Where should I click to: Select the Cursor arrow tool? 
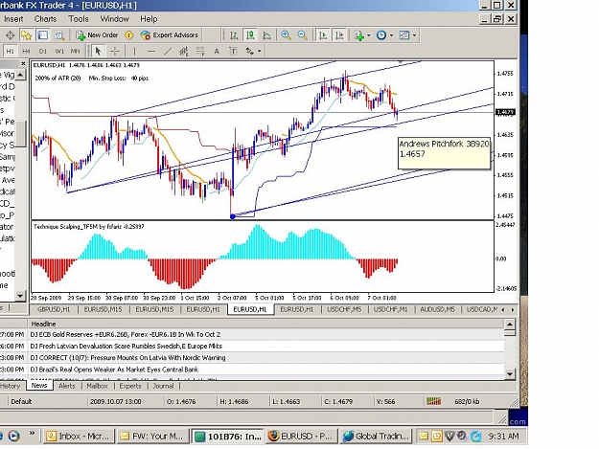pyautogui.click(x=98, y=51)
